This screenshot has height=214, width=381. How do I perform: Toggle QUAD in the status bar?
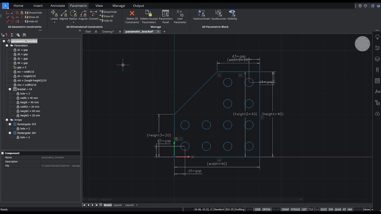[x=338, y=210]
